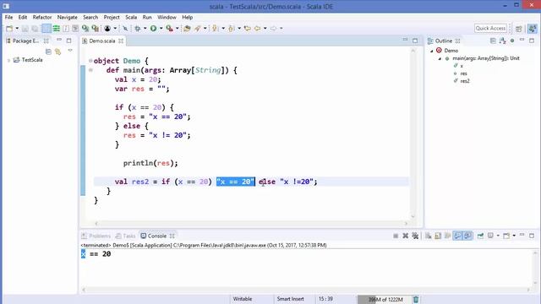Screen dimensions: 541x304
Task: Click the Debug bug icon in toolbar
Action: 137,29
